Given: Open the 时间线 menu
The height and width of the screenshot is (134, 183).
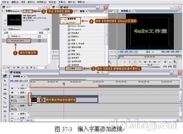Looking at the screenshot, I should 42,2.
